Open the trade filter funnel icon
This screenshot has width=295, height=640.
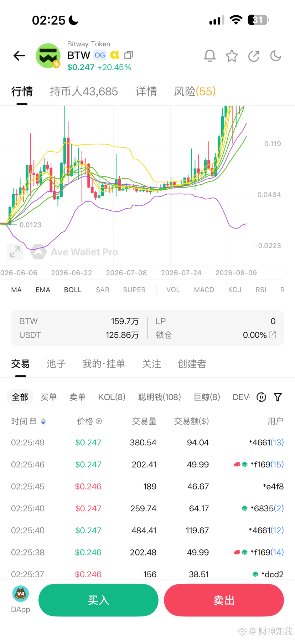(x=278, y=397)
